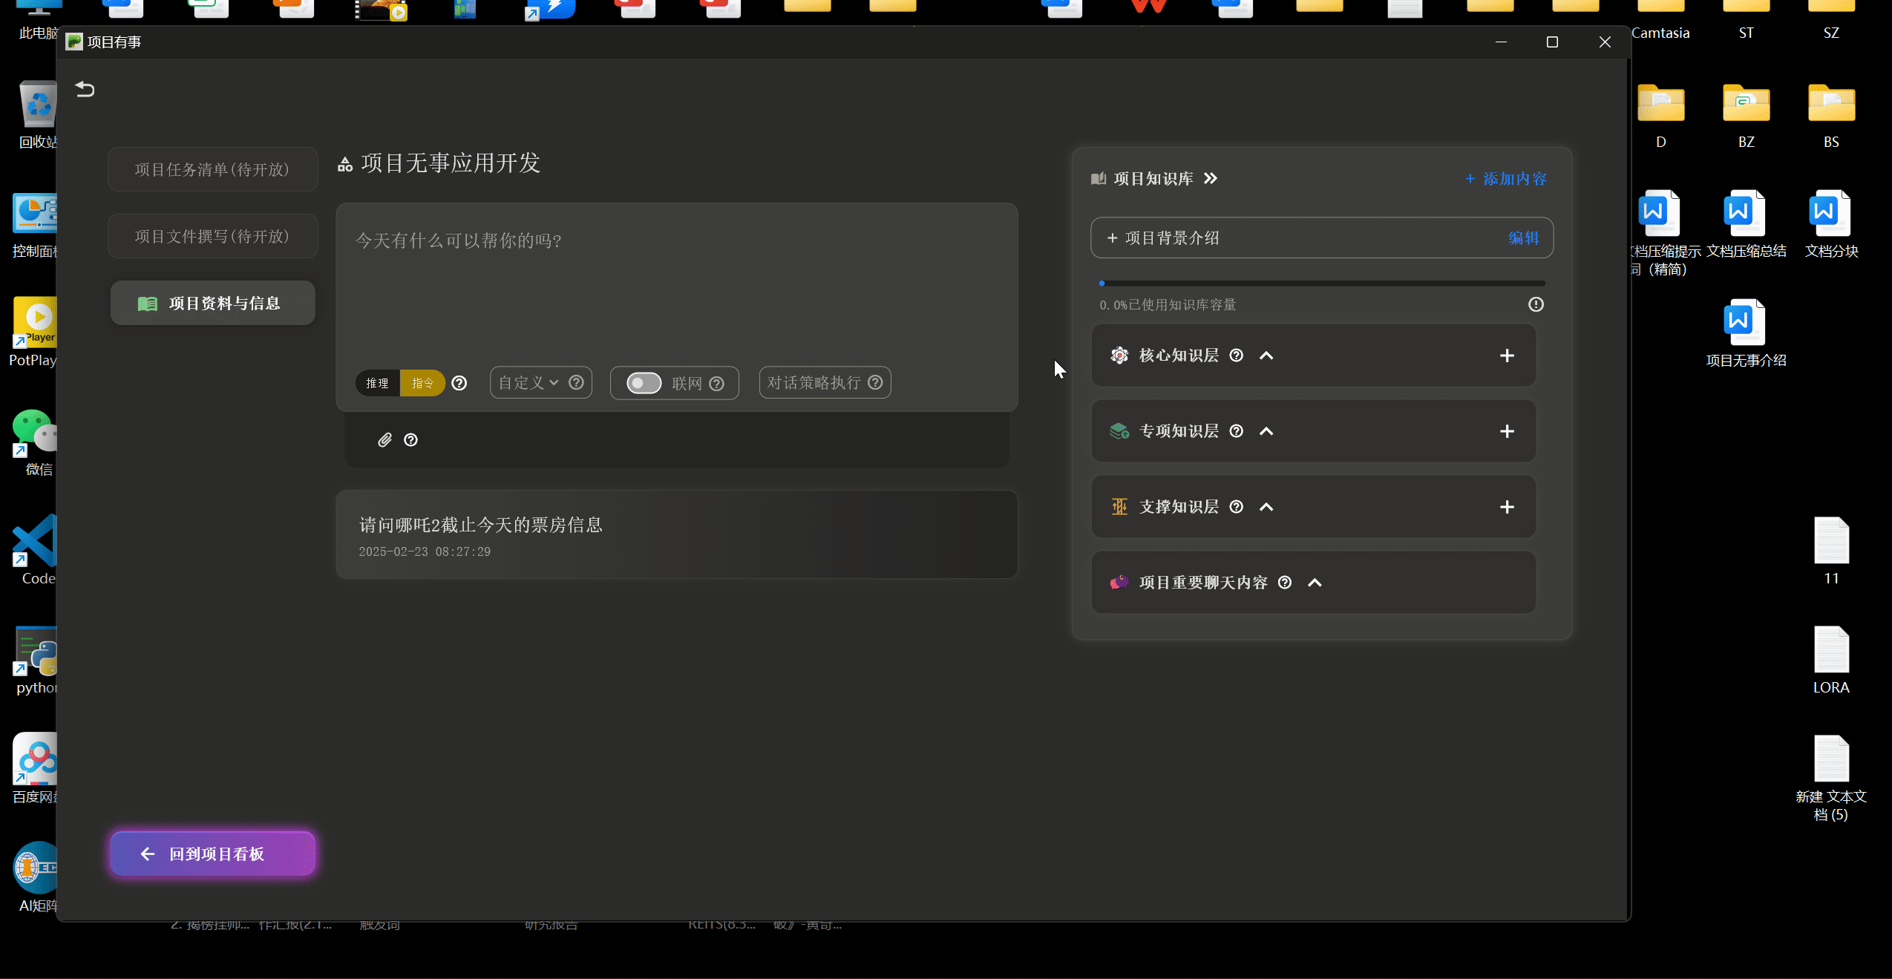Click the knowledge capacity info icon
This screenshot has height=979, width=1892.
1536,304
